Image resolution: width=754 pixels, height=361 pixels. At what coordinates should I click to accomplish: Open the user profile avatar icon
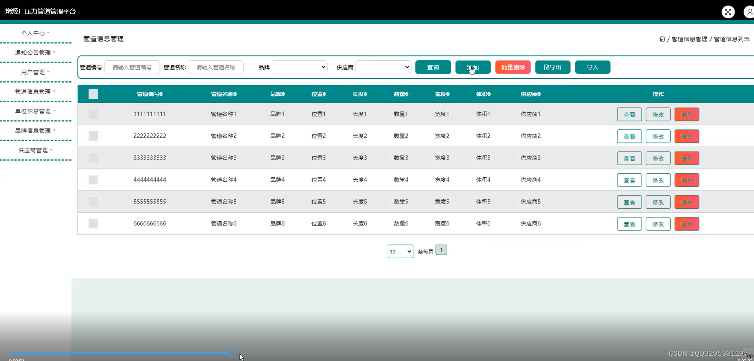(749, 12)
